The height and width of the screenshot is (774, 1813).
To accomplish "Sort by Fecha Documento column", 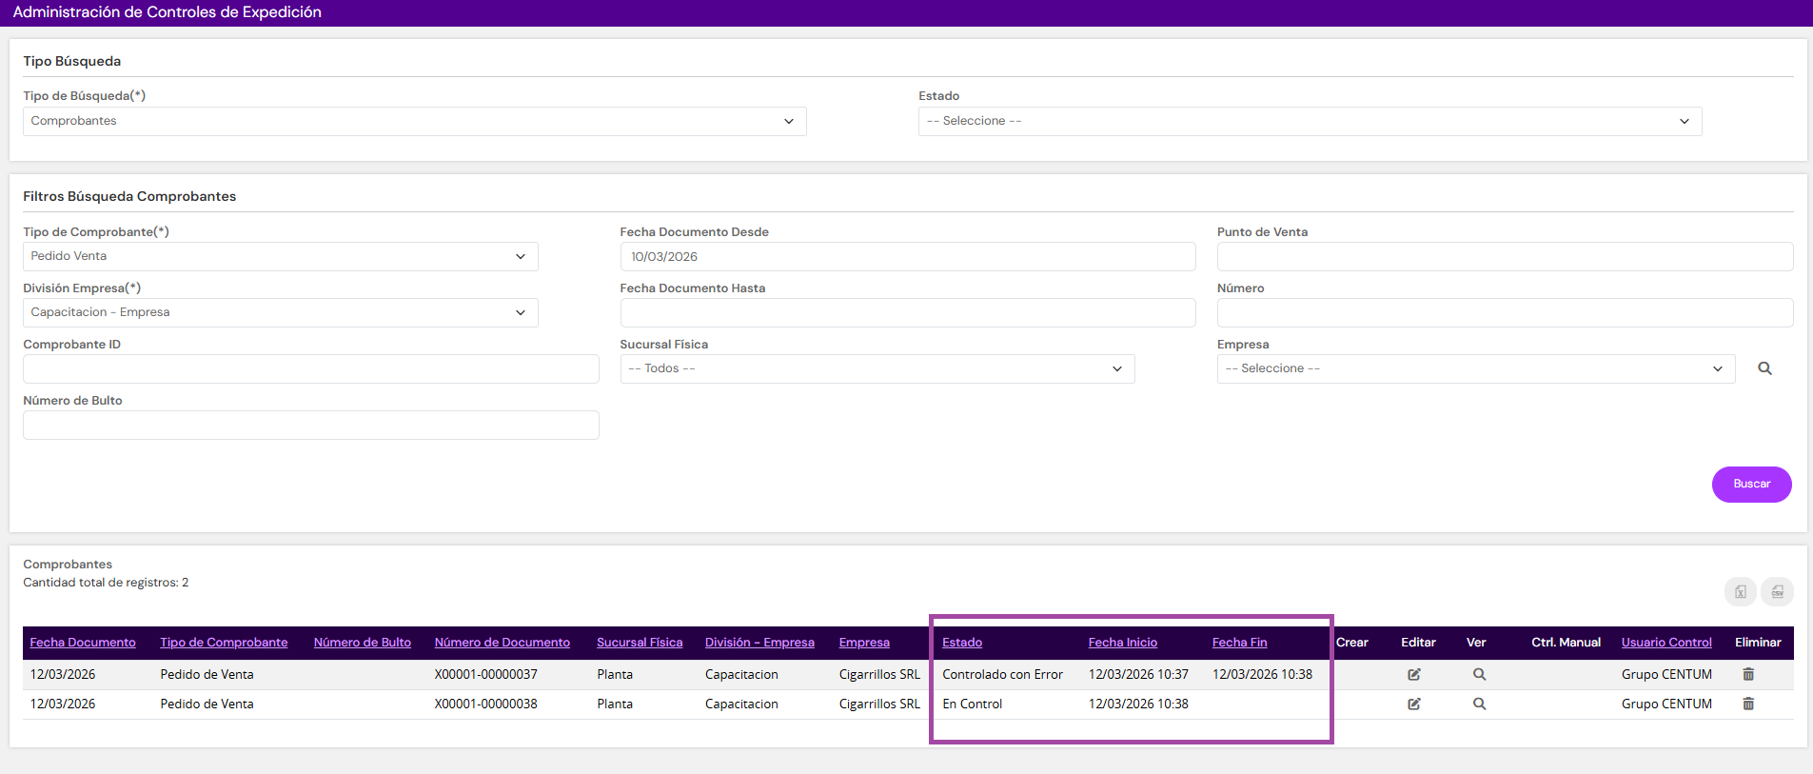I will click(x=83, y=643).
